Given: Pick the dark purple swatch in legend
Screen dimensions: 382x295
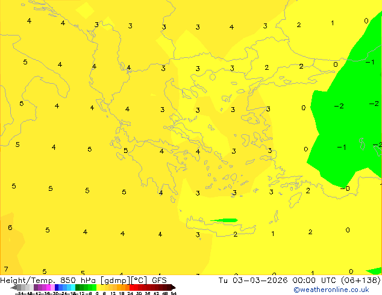Looking at the screenshot, I should pos(36,287).
